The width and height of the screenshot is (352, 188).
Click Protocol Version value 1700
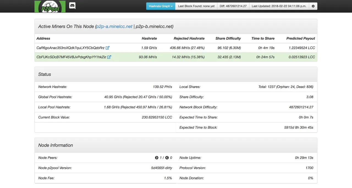[x=309, y=168]
